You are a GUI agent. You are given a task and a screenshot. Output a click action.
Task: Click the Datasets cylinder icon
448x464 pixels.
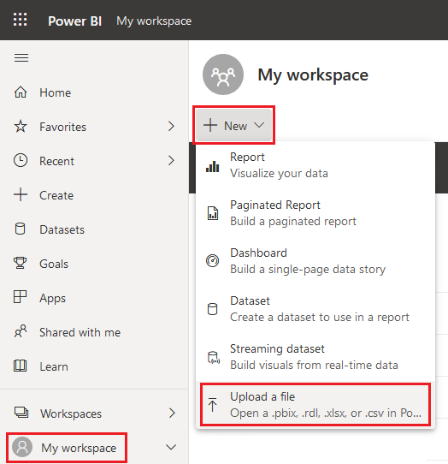point(21,229)
